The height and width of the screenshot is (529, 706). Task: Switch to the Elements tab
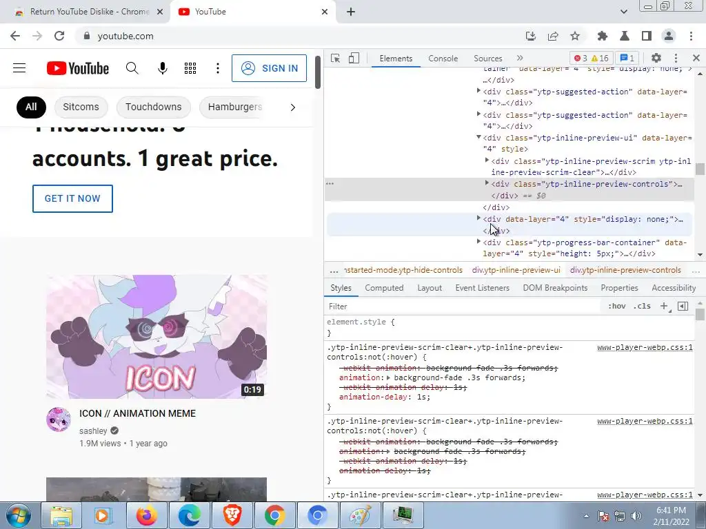pos(396,59)
